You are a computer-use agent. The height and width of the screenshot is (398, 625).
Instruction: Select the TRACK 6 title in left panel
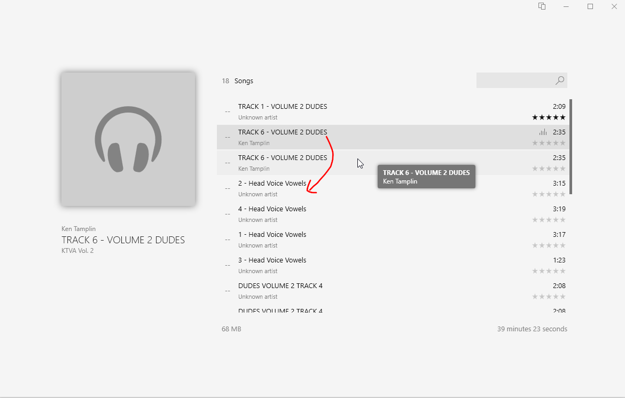[x=123, y=240]
